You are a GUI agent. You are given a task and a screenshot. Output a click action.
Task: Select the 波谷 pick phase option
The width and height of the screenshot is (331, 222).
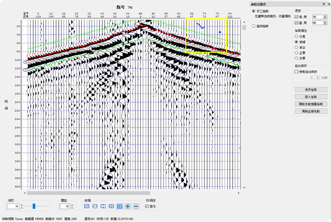[x=296, y=47]
